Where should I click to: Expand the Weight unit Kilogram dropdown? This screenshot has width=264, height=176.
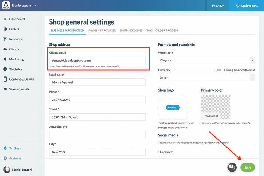[252, 60]
